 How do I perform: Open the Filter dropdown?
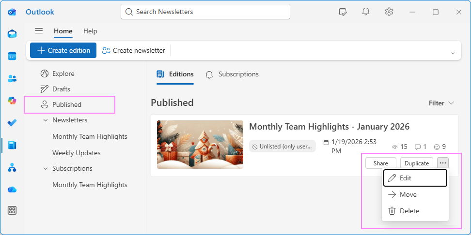coord(441,103)
